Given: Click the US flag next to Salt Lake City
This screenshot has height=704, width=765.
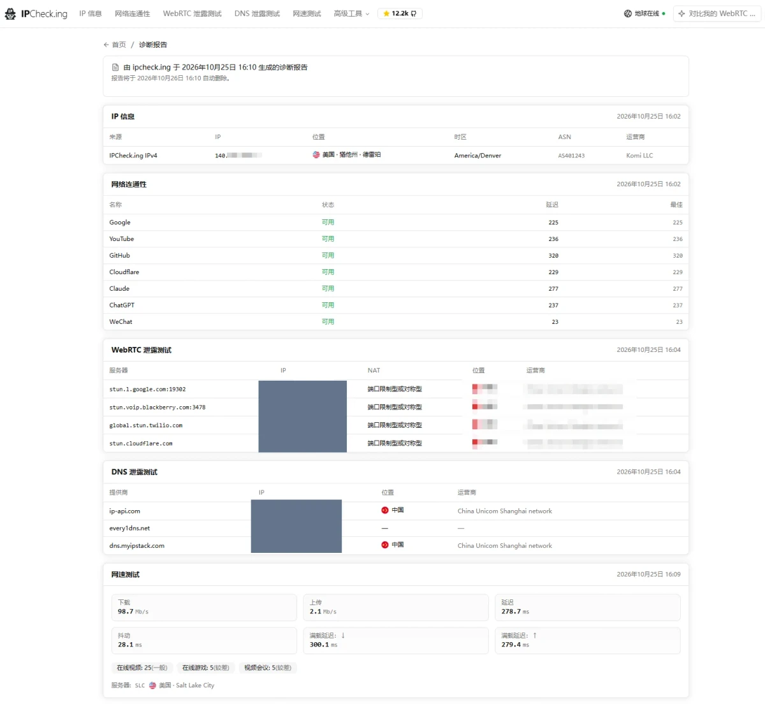Looking at the screenshot, I should coord(153,686).
